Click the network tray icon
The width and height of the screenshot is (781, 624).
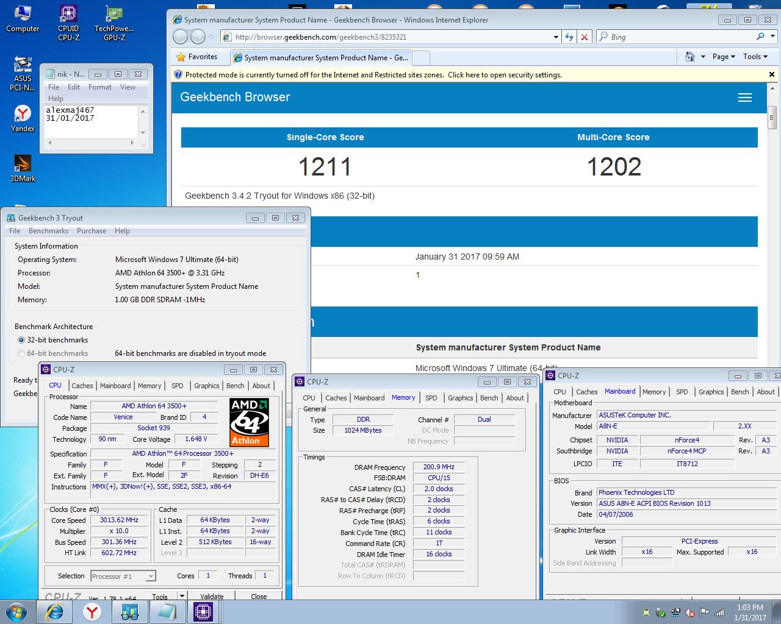[x=719, y=612]
